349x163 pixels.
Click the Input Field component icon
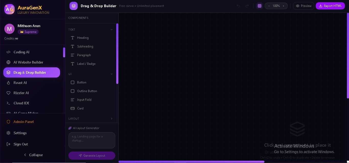(73, 100)
